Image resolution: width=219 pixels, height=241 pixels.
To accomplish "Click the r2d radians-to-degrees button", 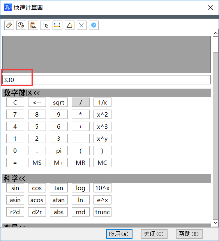I will point(15,212).
